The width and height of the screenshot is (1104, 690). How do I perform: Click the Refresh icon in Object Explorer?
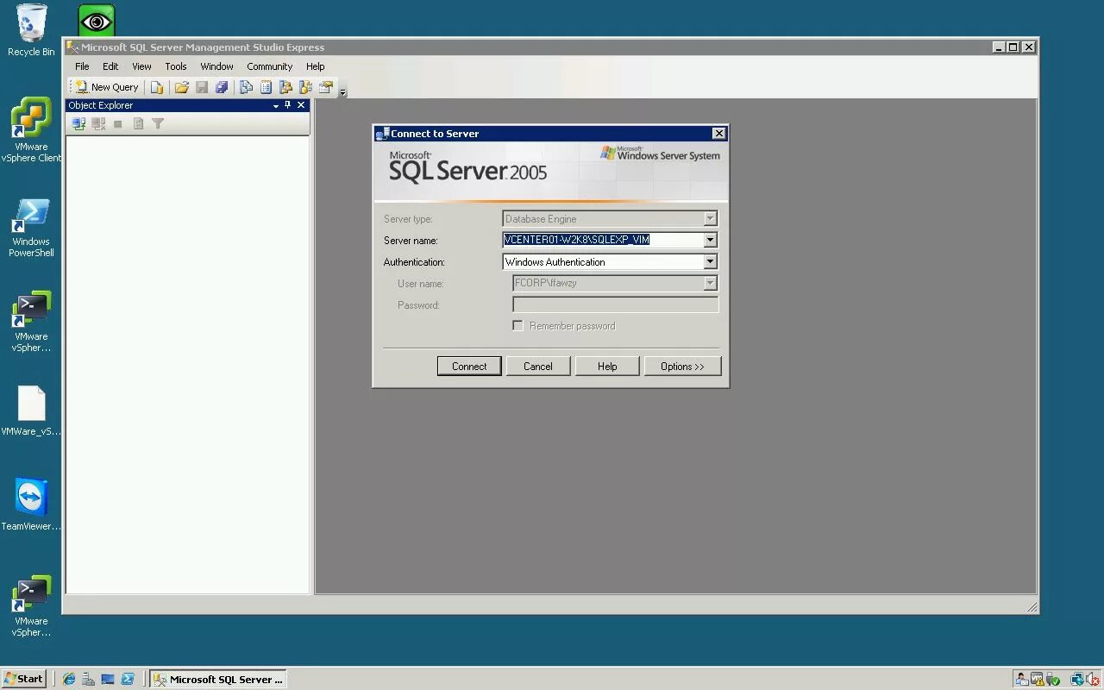point(138,124)
